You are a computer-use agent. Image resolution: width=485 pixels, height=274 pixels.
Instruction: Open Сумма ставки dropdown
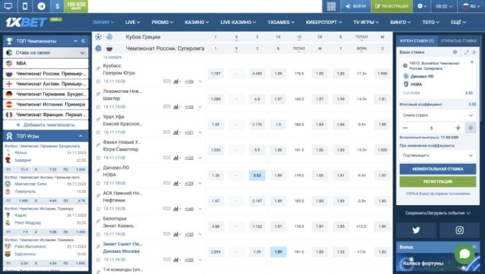pyautogui.click(x=438, y=115)
